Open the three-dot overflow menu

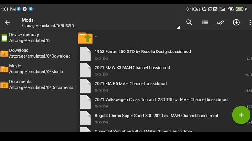[x=250, y=22]
